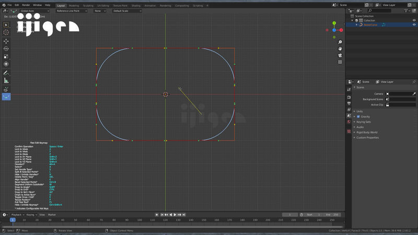Open the World properties tab icon
This screenshot has height=235, width=418.
coord(349,122)
